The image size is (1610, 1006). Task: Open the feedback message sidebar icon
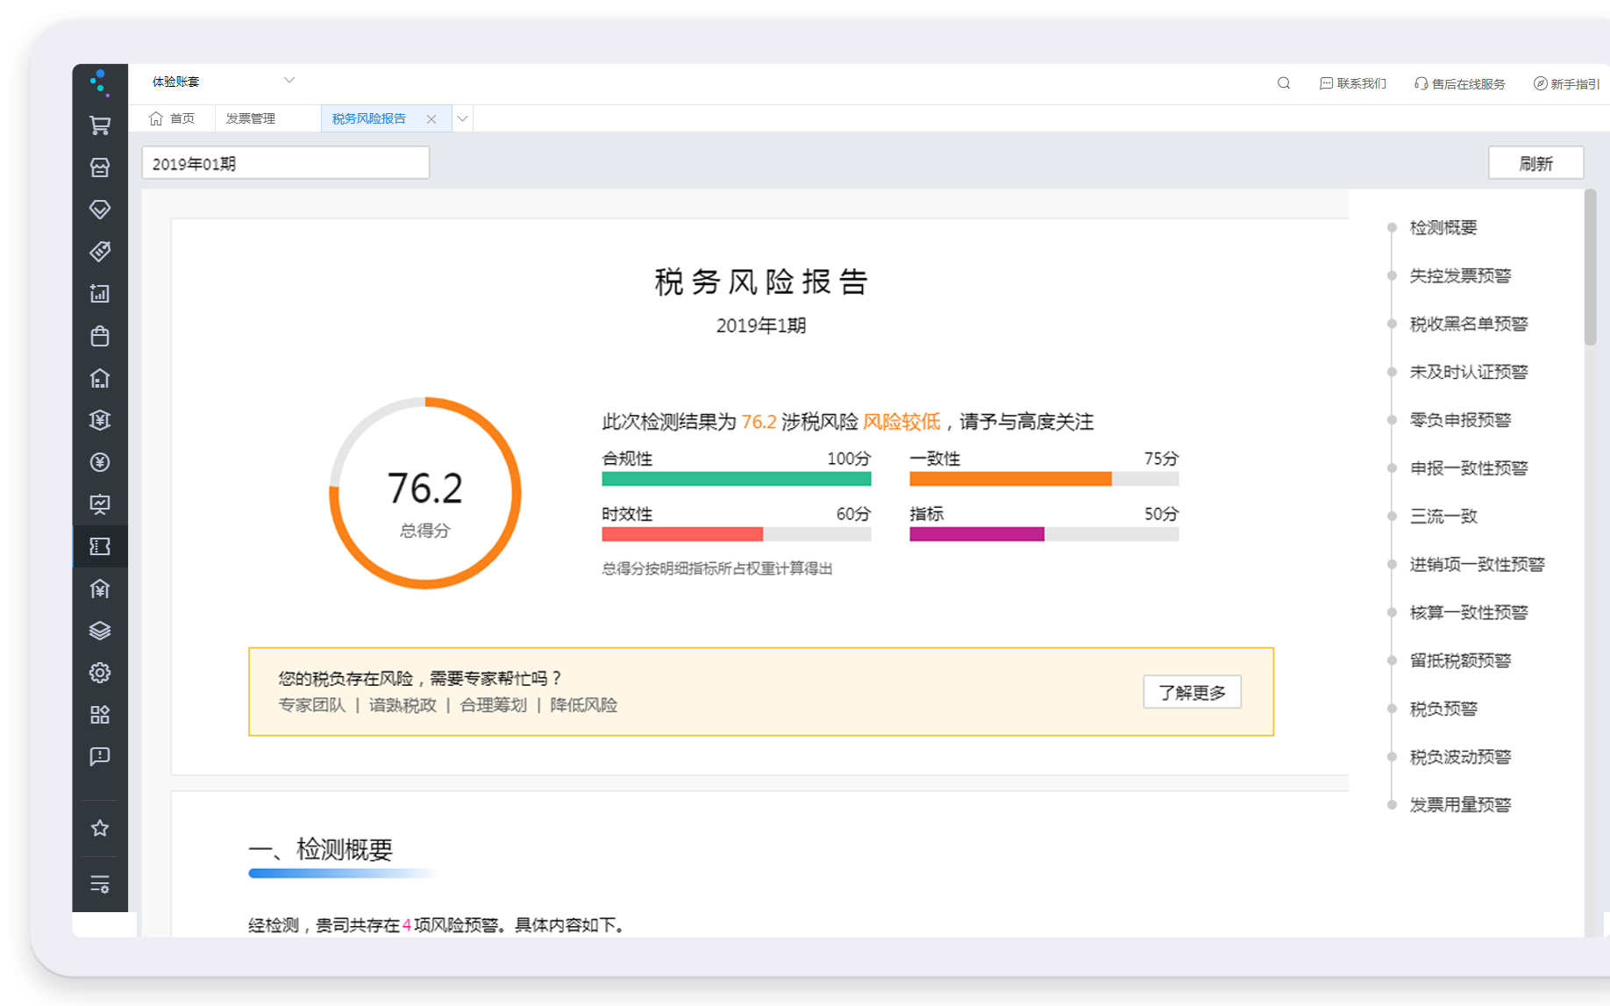pos(100,756)
